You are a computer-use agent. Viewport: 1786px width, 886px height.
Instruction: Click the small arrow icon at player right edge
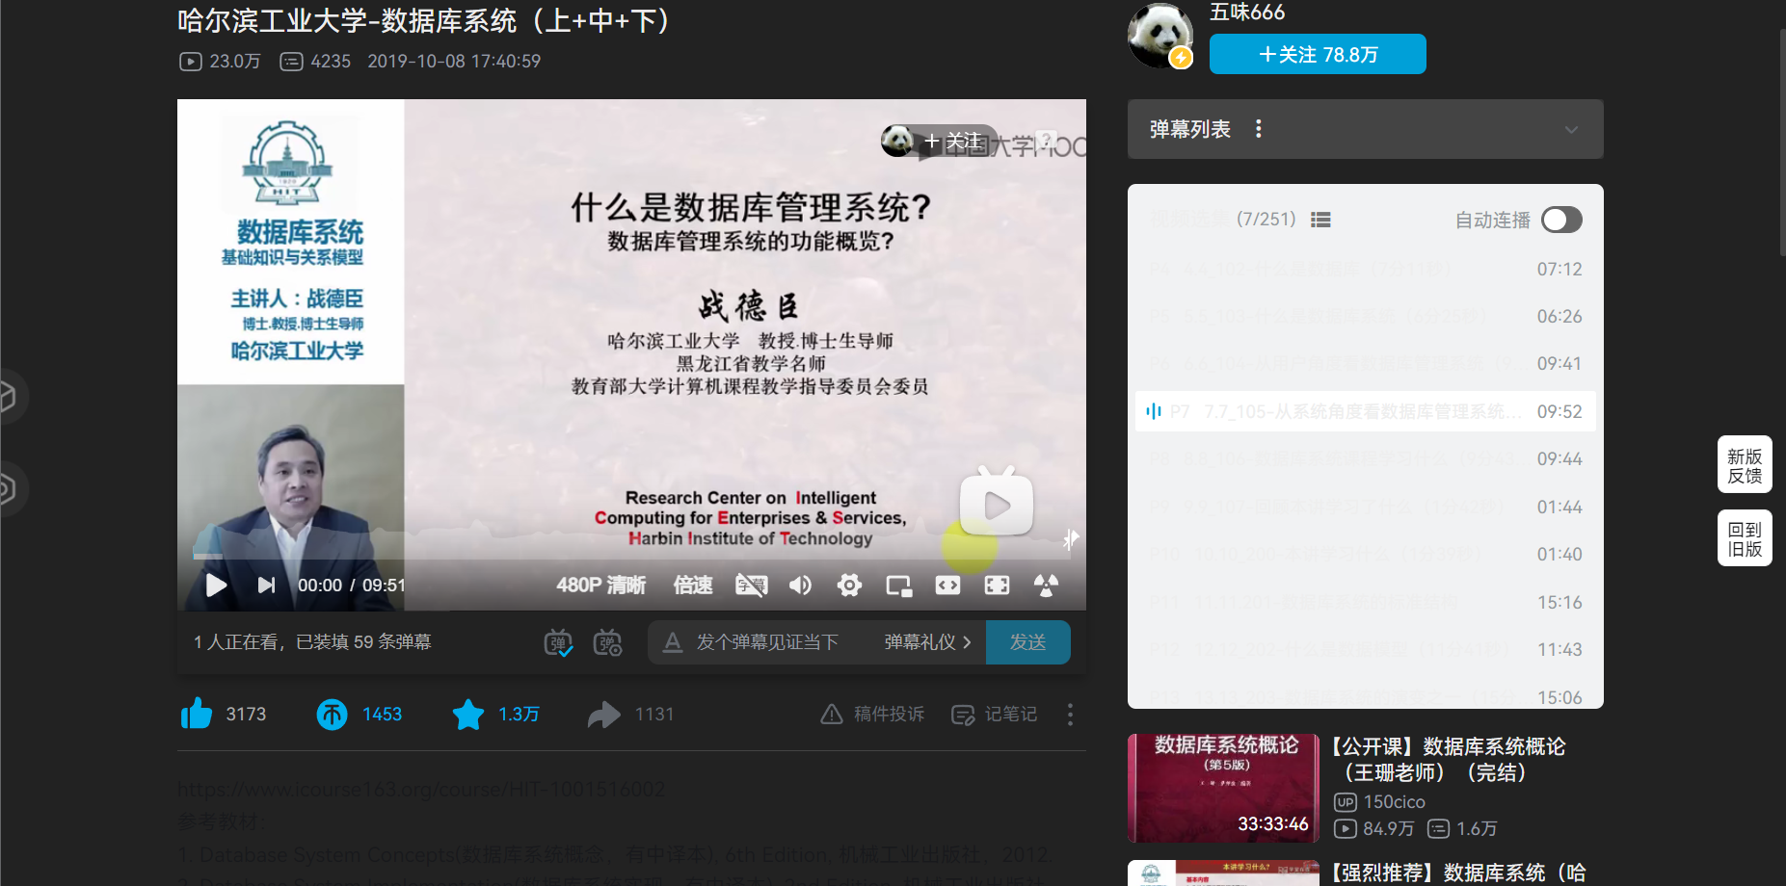(x=1071, y=539)
